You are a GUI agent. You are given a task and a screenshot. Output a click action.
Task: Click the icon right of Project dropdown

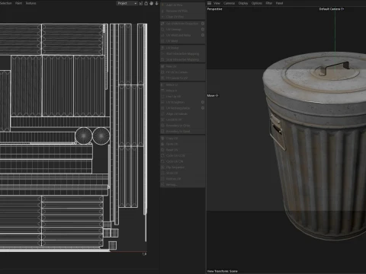pos(141,3)
